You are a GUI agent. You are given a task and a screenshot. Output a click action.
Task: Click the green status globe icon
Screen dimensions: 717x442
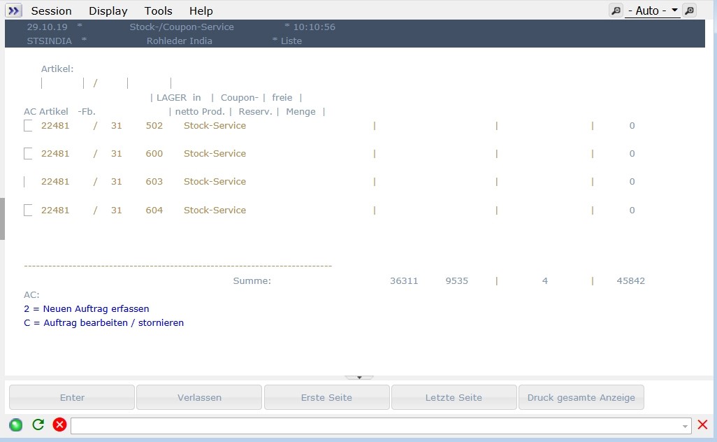click(x=16, y=425)
